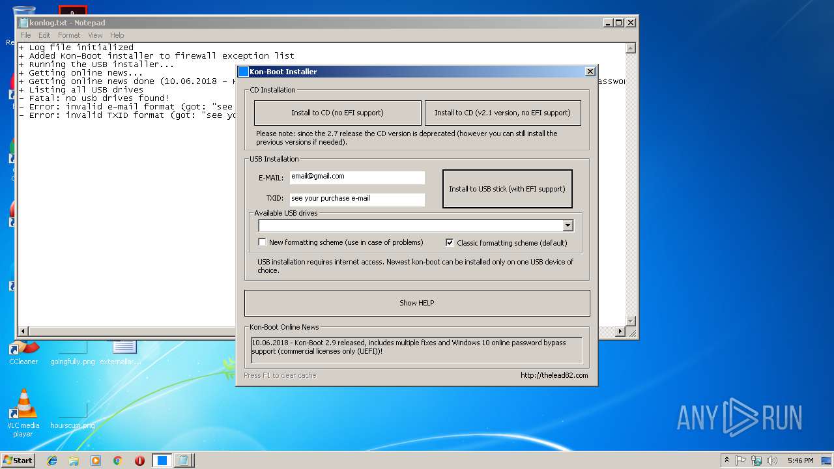Toggle Classic formatting scheme checkbox
Image resolution: width=834 pixels, height=469 pixels.
(450, 242)
